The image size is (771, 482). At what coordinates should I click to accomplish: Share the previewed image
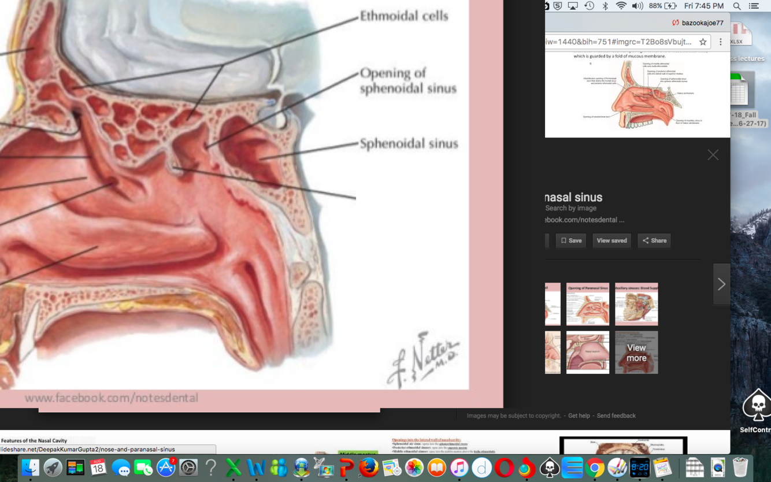tap(654, 240)
